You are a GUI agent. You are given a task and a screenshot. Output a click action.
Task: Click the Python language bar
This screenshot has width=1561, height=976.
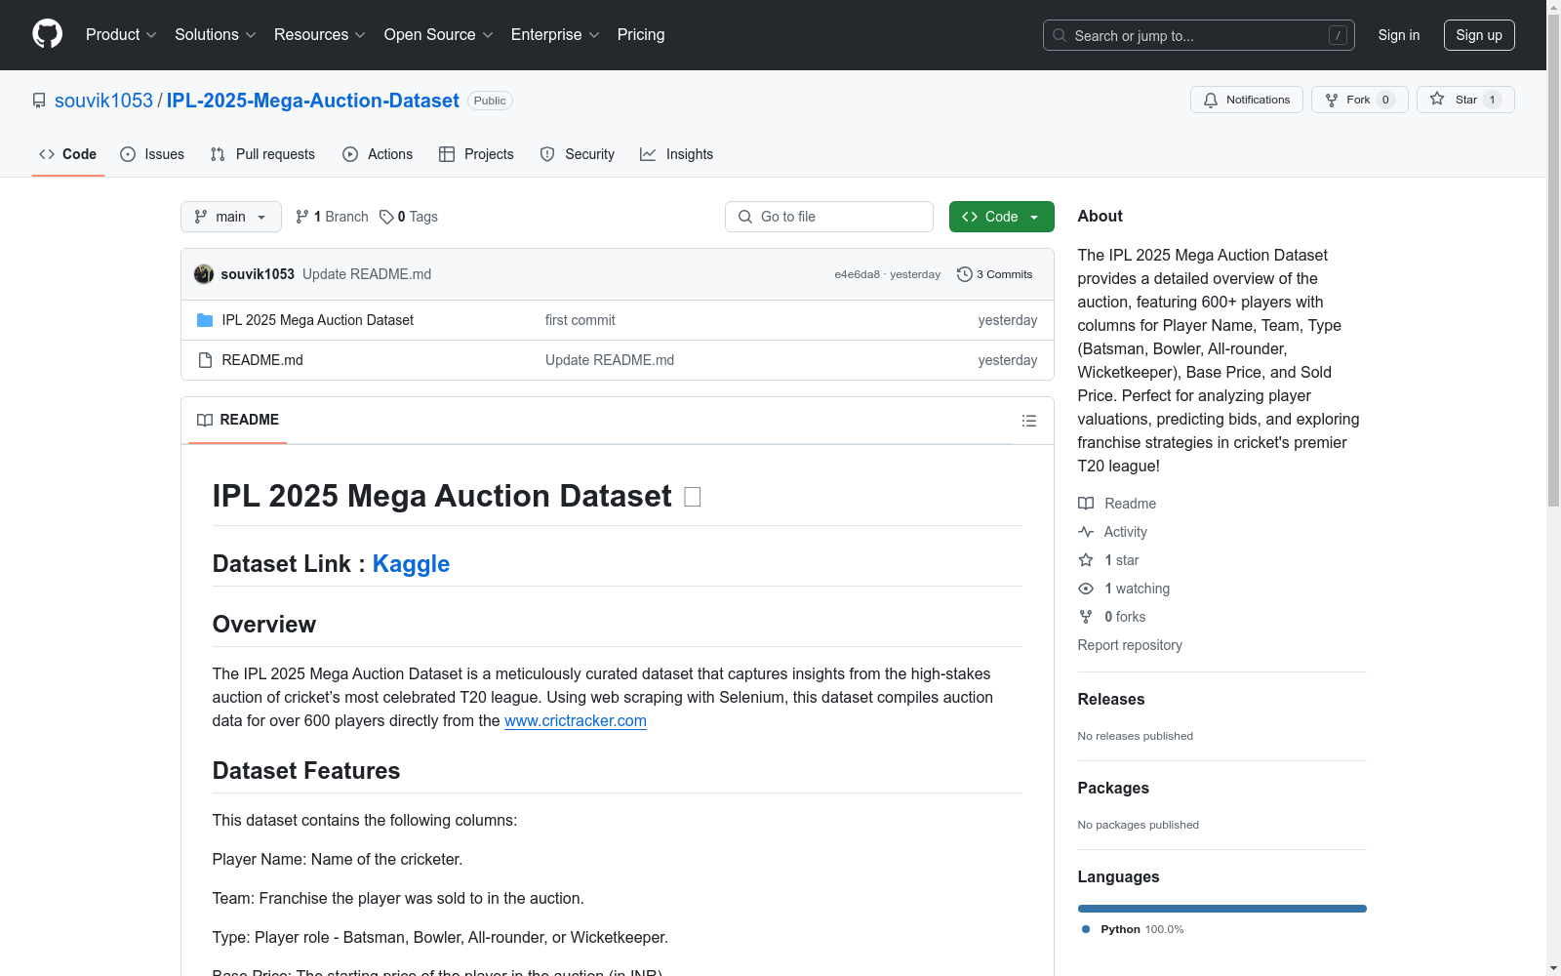(x=1222, y=909)
